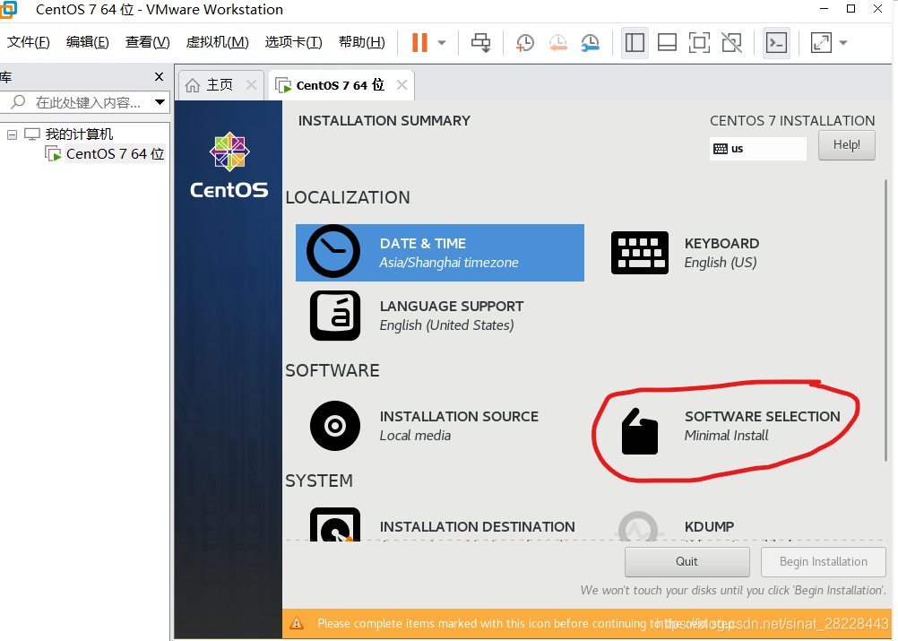Open the 虚拟机(M) menu
The width and height of the screenshot is (898, 641).
217,42
